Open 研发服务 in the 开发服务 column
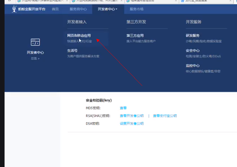This screenshot has height=167, width=237. click(193, 36)
